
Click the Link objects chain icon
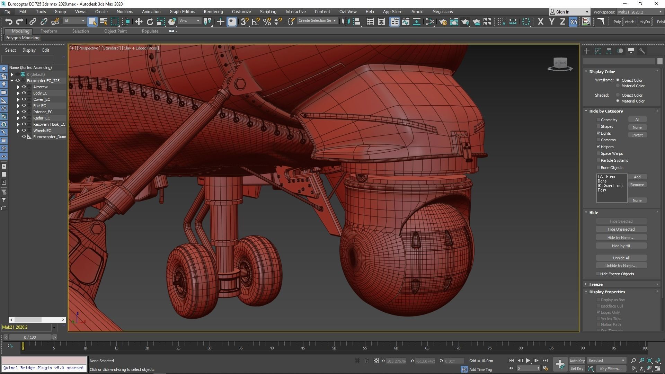pyautogui.click(x=33, y=22)
